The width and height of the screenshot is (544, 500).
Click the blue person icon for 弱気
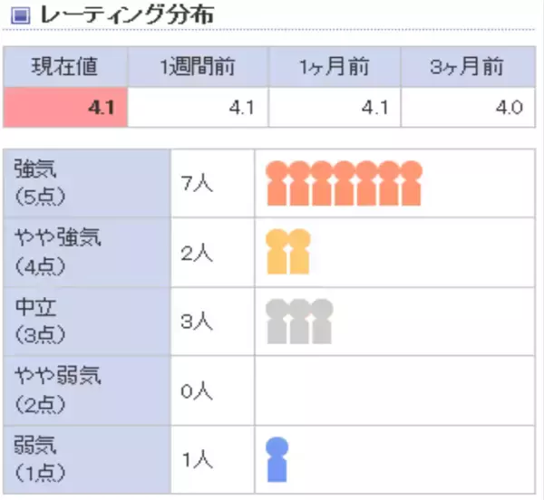tap(277, 459)
